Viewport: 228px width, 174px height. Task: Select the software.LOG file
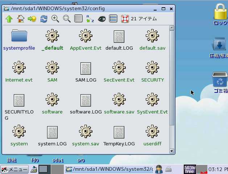tap(86, 100)
